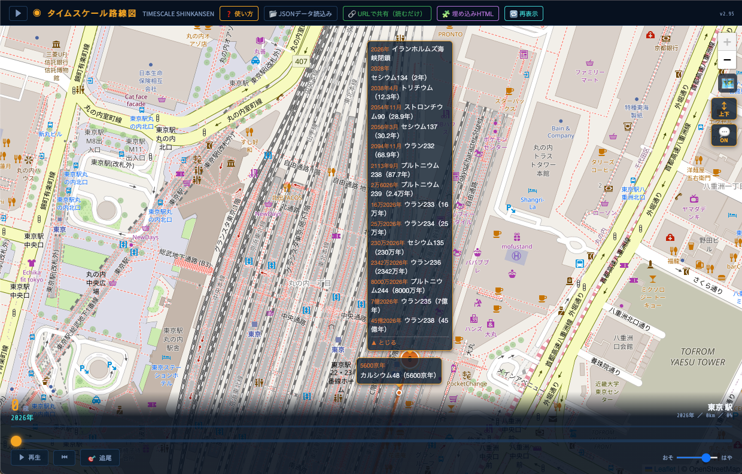Screen dimensions: 742x474
Task: Click the タイムスケール路線図 title
Action: 92,13
